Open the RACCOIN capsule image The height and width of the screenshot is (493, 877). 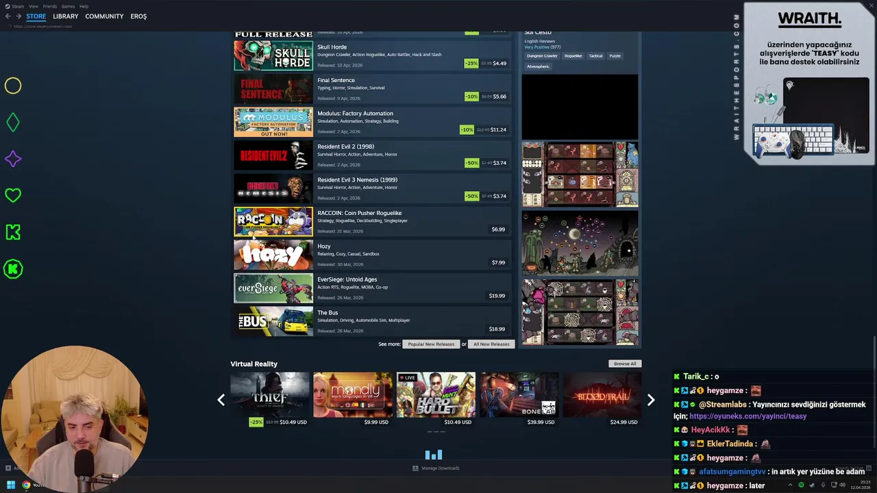pos(273,222)
